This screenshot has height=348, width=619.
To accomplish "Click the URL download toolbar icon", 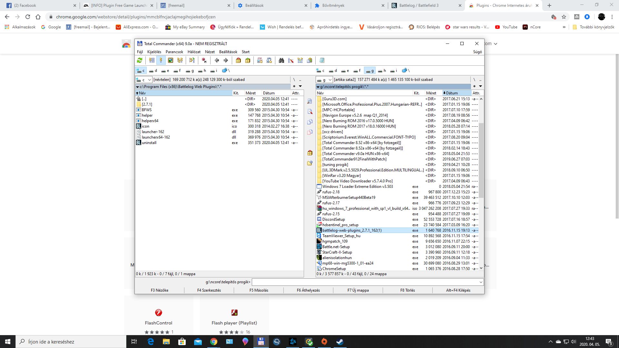I will tap(269, 60).
